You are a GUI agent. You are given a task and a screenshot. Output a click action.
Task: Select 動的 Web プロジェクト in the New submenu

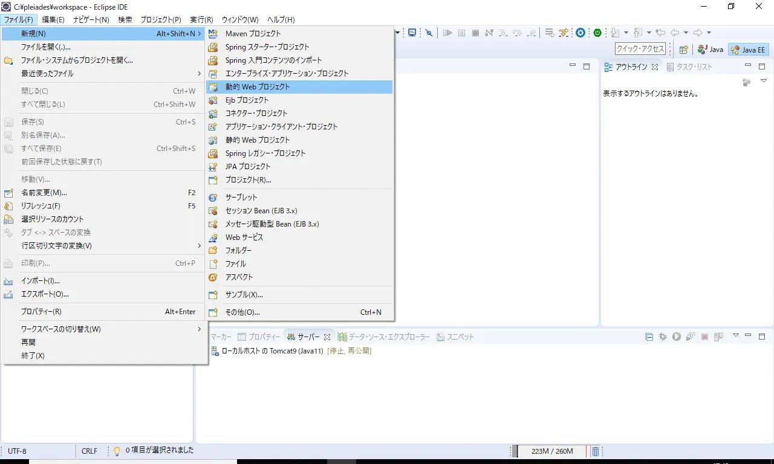(299, 87)
